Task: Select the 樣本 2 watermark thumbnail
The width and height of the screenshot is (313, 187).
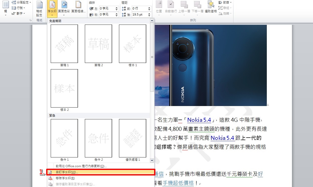Action: click(64, 88)
